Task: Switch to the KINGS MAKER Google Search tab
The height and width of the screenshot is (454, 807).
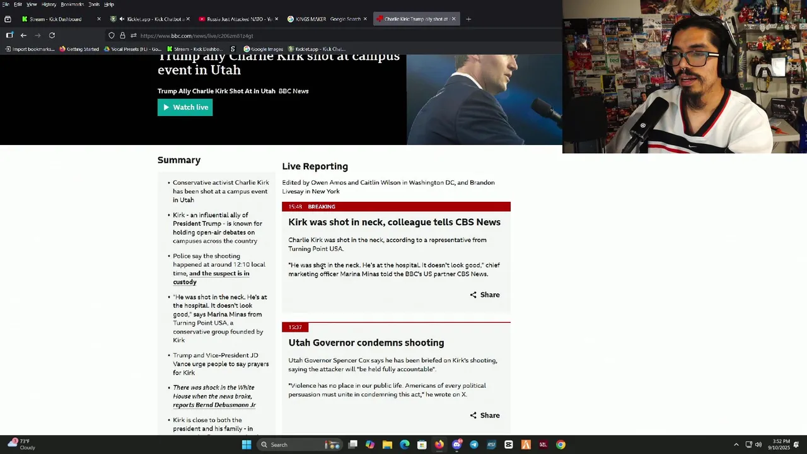Action: coord(327,19)
